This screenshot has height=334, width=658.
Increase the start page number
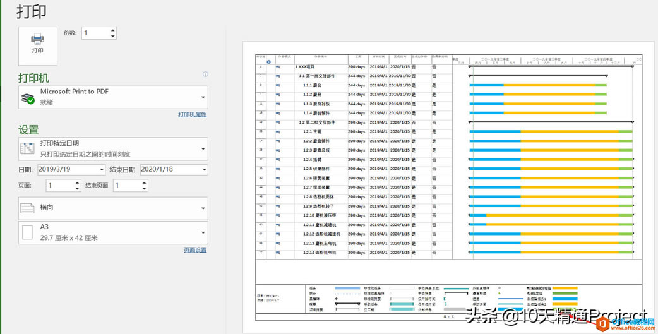pyautogui.click(x=77, y=182)
